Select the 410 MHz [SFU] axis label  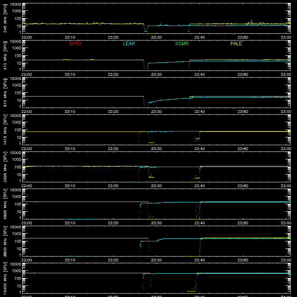coord(5,56)
